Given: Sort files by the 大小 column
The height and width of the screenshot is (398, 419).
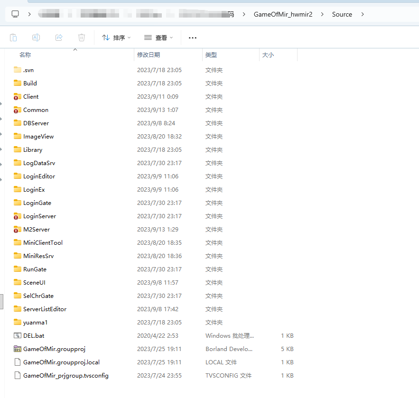Looking at the screenshot, I should point(268,55).
